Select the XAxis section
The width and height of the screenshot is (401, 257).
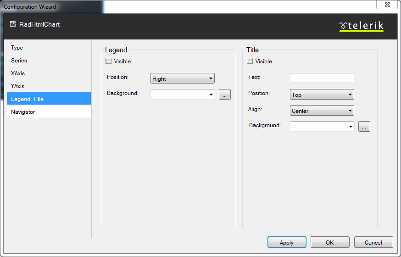click(x=18, y=73)
